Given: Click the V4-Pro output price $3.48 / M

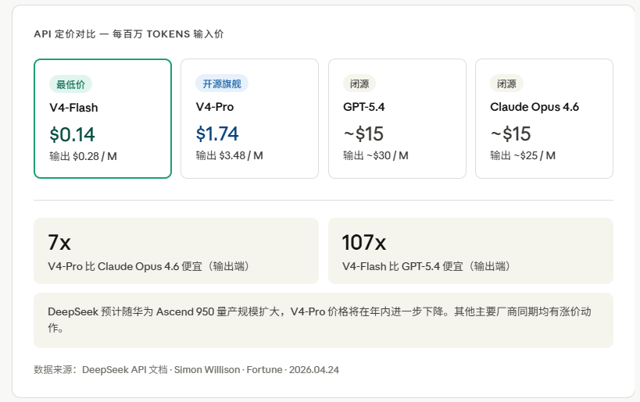Looking at the screenshot, I should [x=229, y=156].
